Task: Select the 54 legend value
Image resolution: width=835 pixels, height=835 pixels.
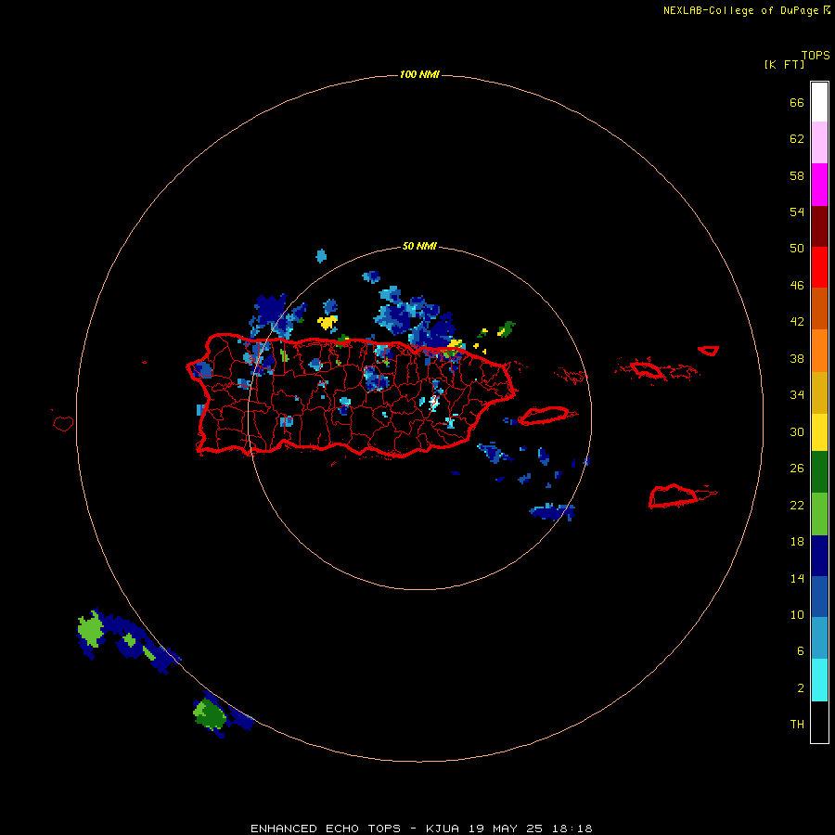Action: [x=797, y=212]
